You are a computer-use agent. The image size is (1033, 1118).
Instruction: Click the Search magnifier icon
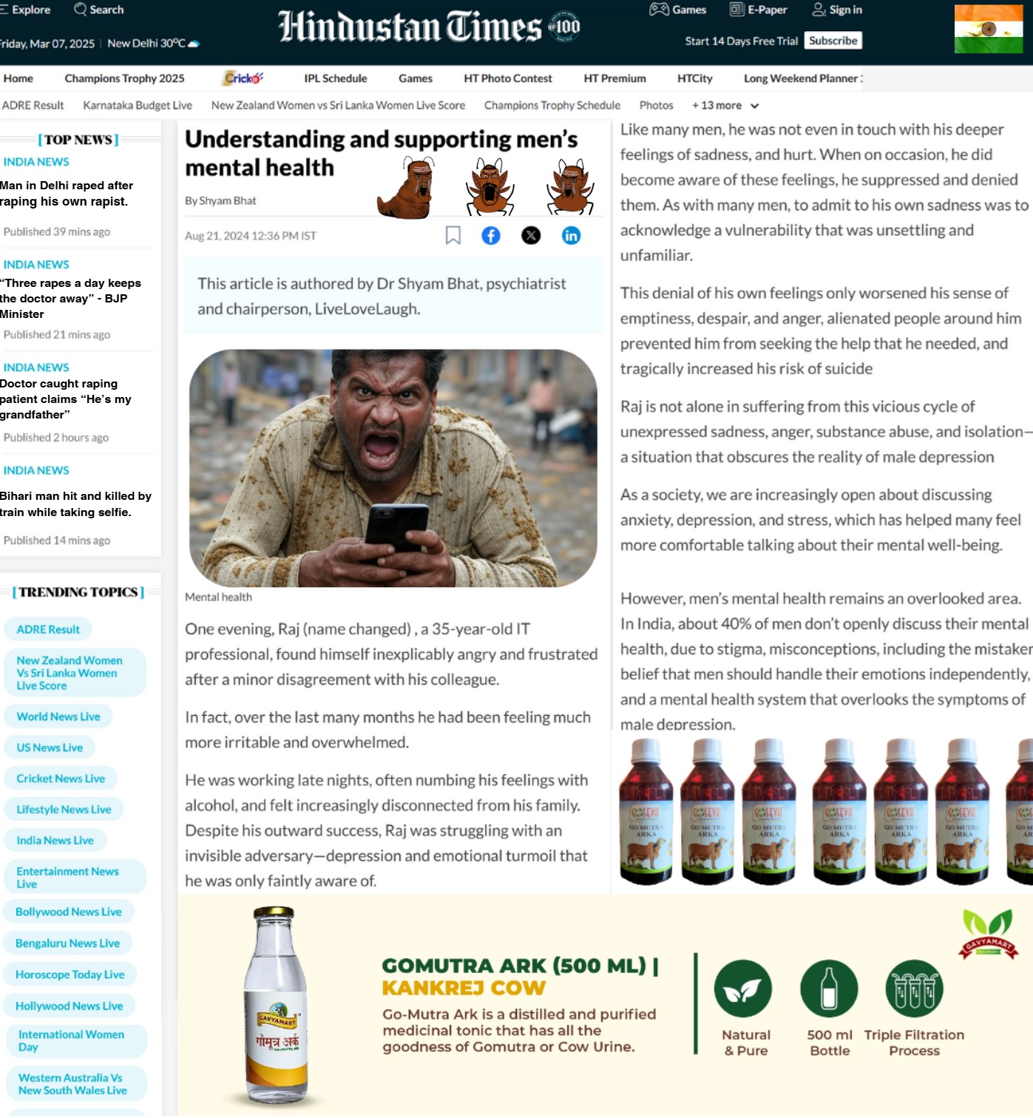click(x=81, y=10)
